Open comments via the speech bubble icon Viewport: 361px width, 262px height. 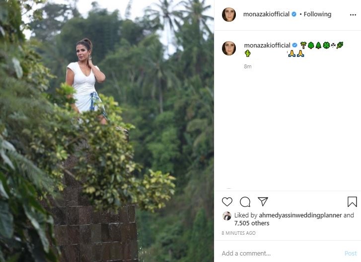coord(245,202)
